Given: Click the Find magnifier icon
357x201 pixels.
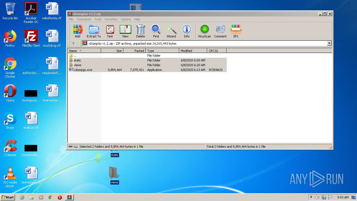Looking at the screenshot, I should 156,31.
